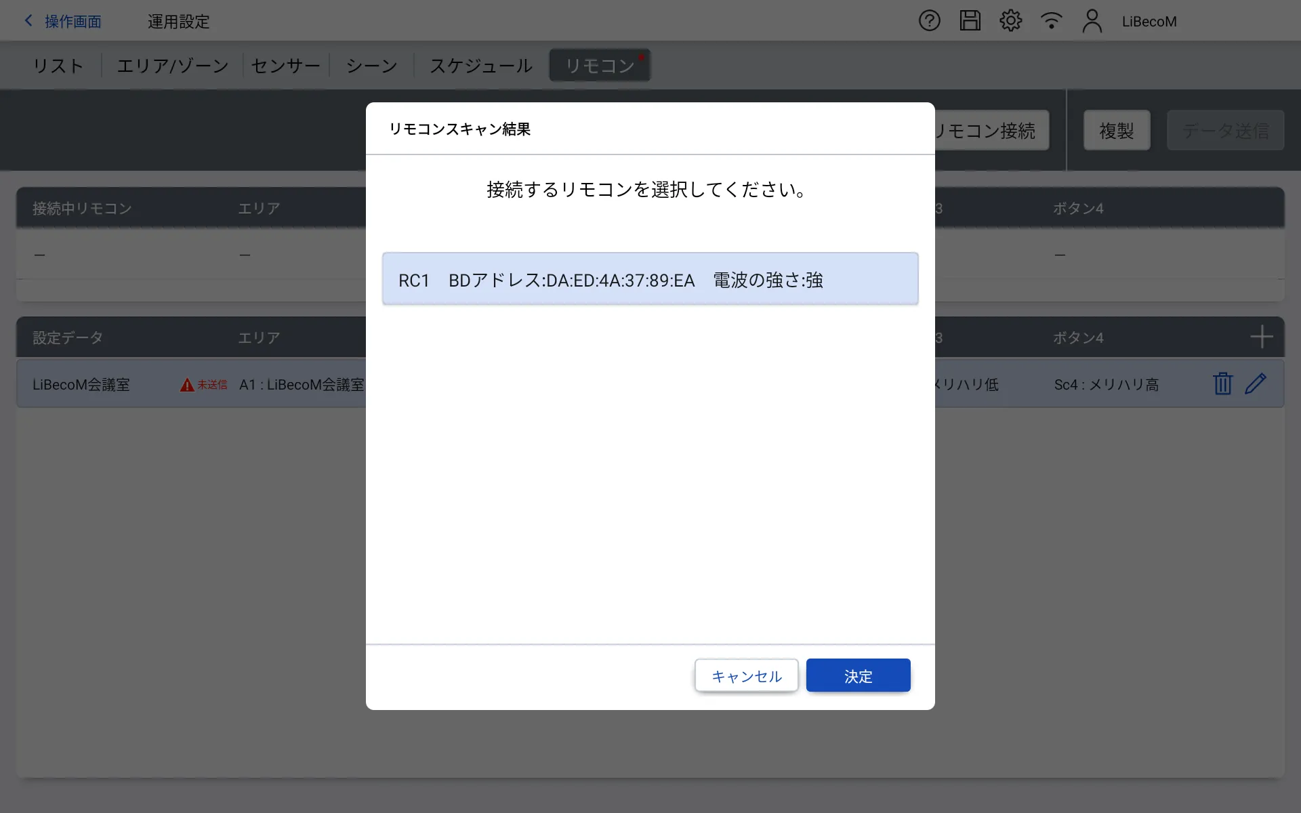Open the settings gear icon
Screen dimensions: 1301x813
(x=1010, y=21)
